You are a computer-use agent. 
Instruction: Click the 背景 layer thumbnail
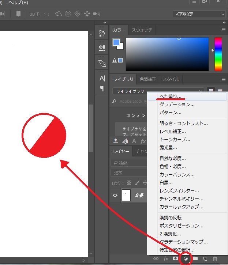click(126, 195)
